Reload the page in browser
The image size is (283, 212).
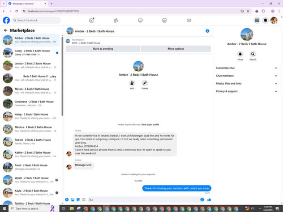coord(16,11)
